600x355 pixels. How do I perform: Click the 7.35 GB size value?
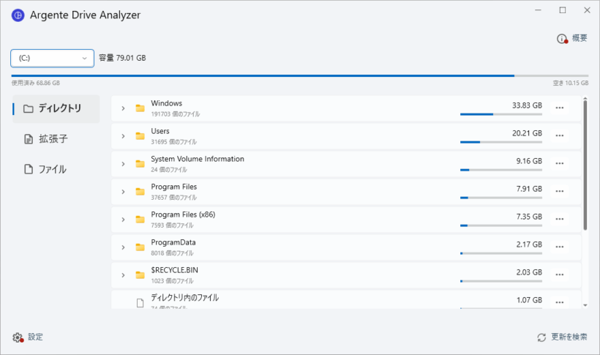(529, 217)
